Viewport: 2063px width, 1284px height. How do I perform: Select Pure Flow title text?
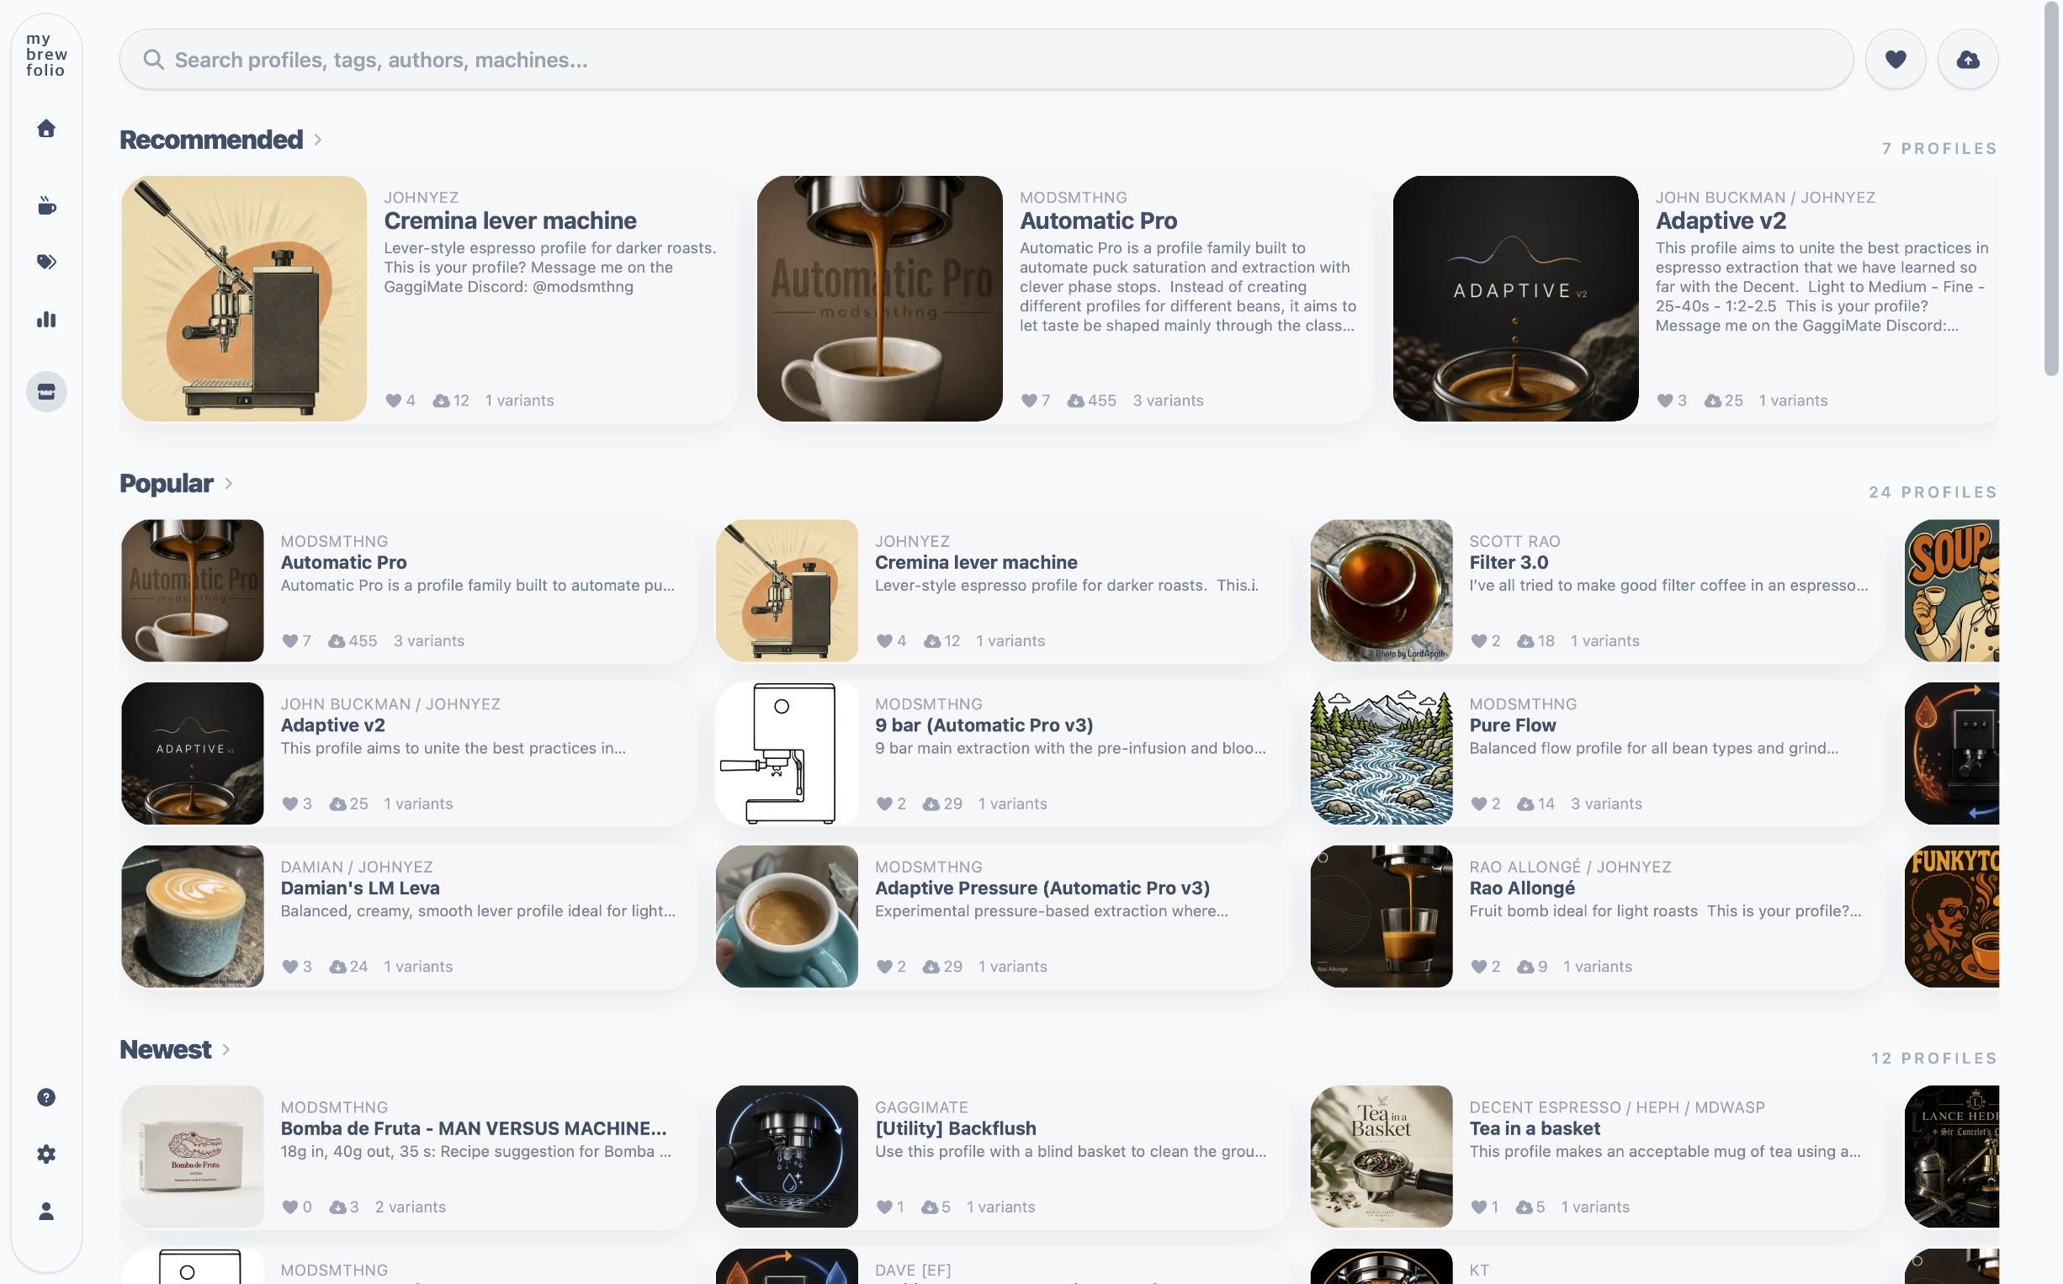pyautogui.click(x=1512, y=725)
